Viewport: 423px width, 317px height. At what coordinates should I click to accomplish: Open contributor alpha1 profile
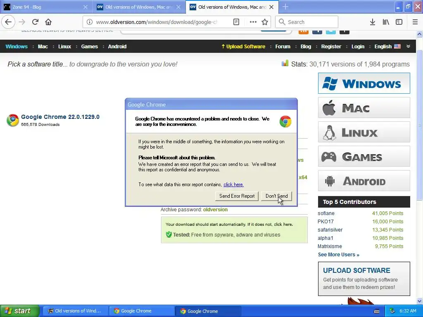326,238
